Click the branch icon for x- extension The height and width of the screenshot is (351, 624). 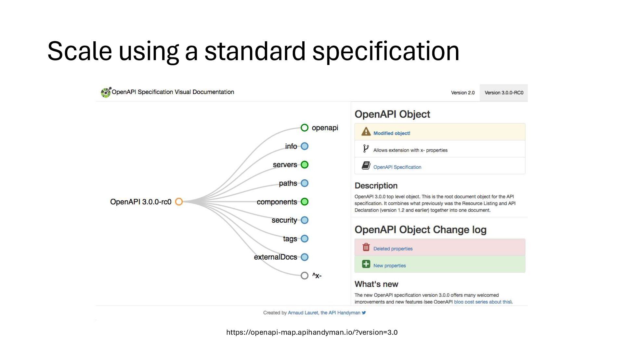[x=366, y=149]
